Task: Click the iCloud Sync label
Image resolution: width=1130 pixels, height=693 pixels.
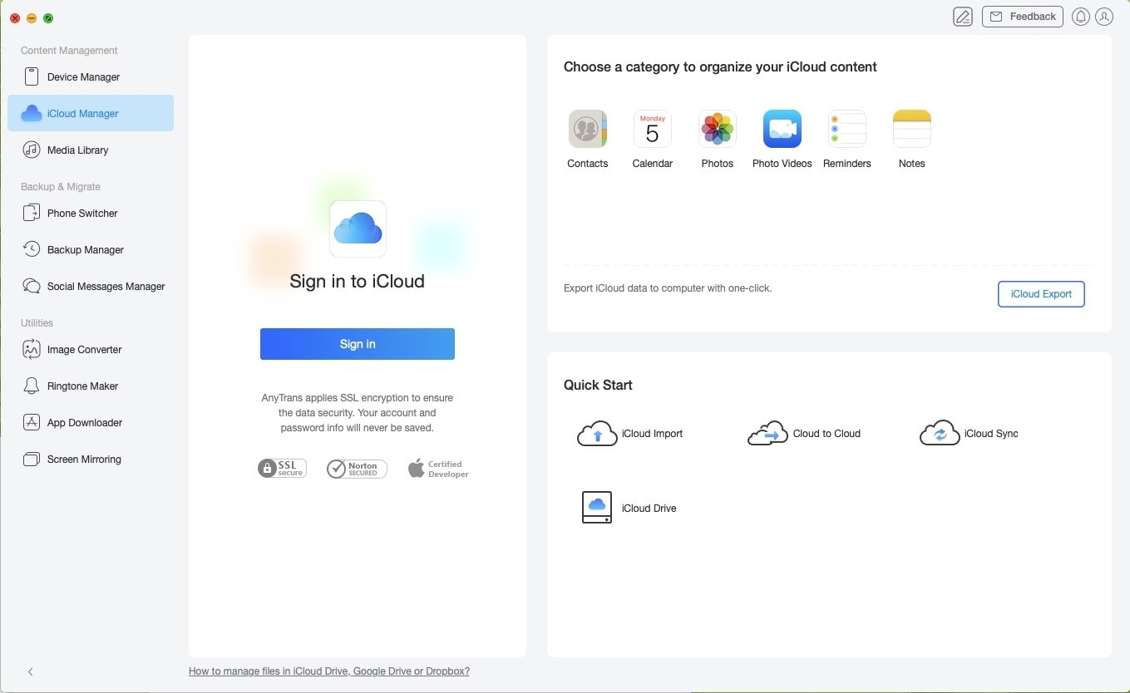Action: click(x=991, y=434)
